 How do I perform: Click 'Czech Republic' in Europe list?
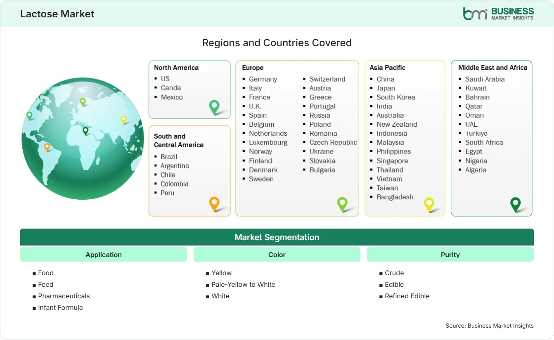click(x=333, y=142)
